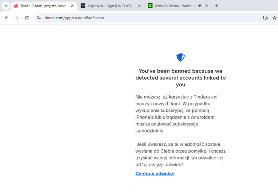
Task: Click the install app icon
Action: coord(266,18)
